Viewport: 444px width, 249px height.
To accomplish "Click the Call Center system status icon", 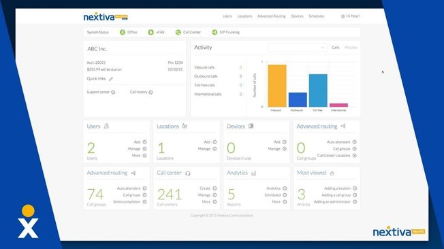I will [x=178, y=32].
